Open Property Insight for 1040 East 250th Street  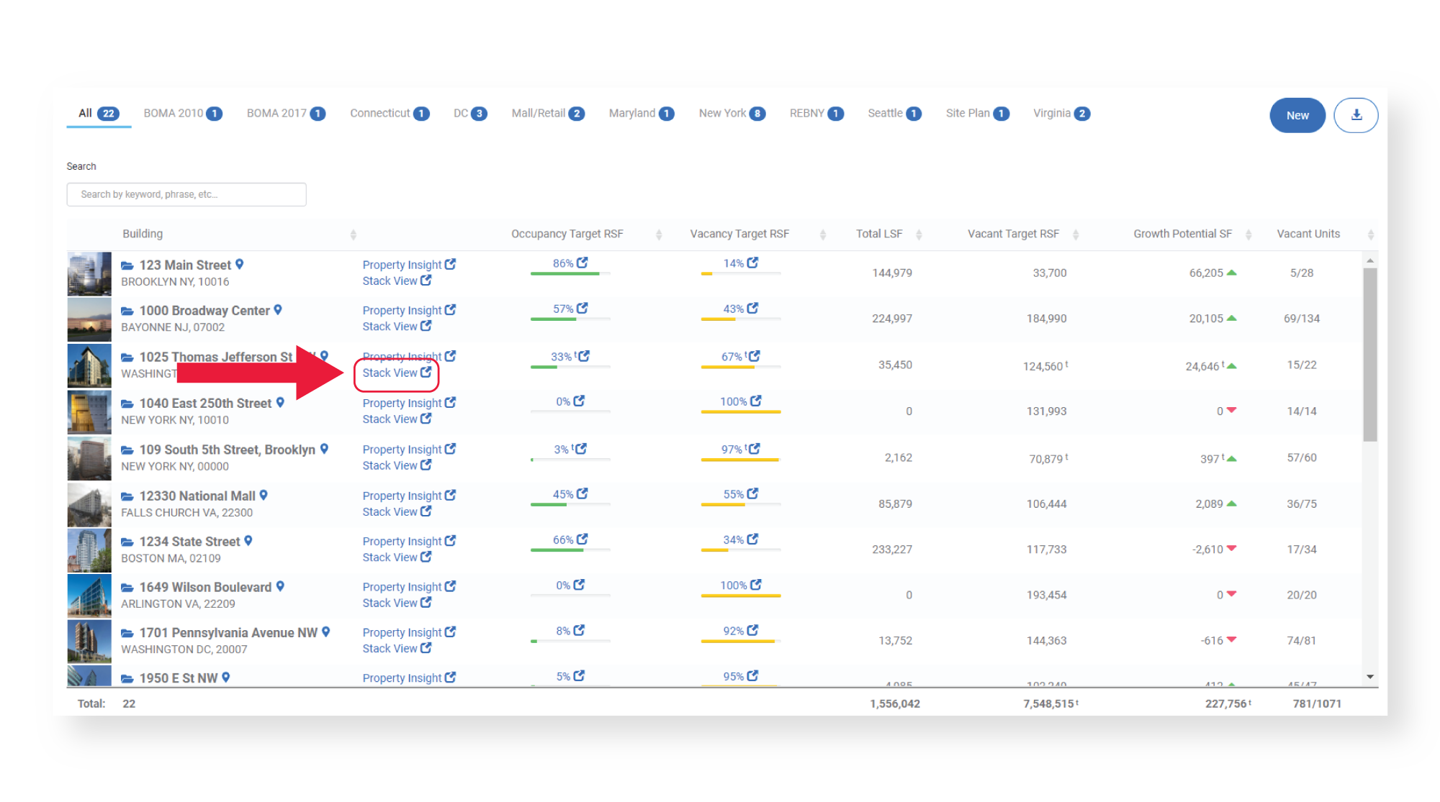click(x=409, y=403)
